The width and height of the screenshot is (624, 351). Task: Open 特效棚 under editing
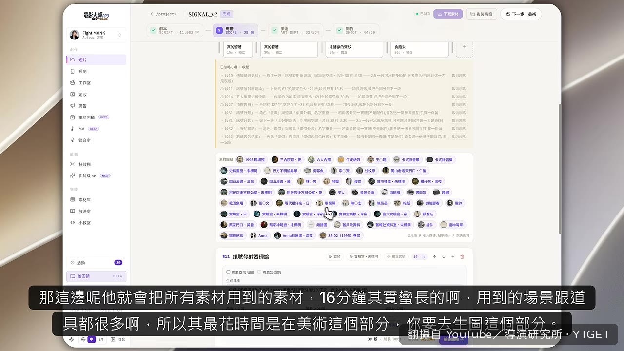[x=96, y=164]
